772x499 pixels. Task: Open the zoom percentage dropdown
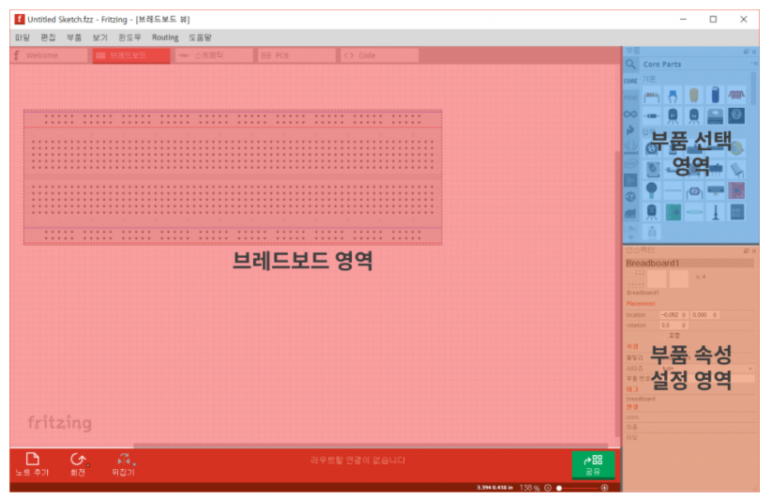(530, 488)
